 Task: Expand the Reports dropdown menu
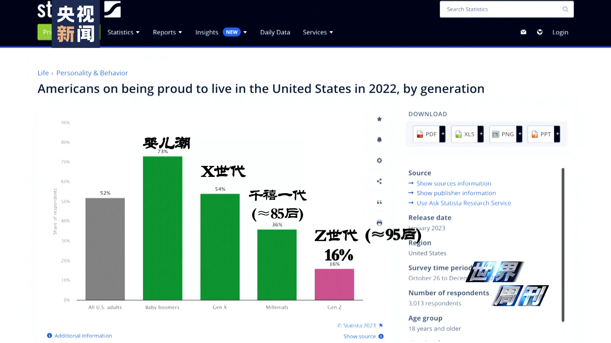click(167, 32)
